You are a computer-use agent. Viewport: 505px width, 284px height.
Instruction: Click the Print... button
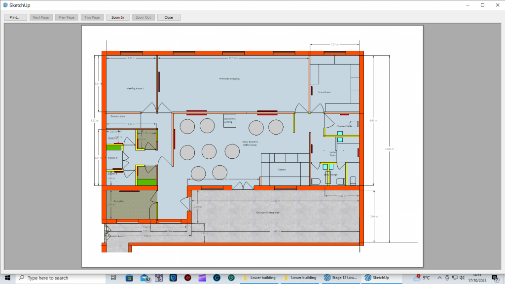pyautogui.click(x=15, y=17)
